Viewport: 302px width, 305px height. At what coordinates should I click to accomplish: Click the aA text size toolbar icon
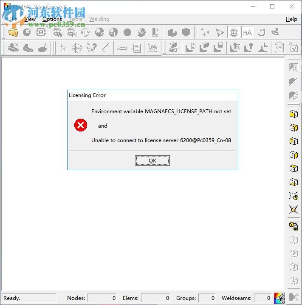[247, 32]
